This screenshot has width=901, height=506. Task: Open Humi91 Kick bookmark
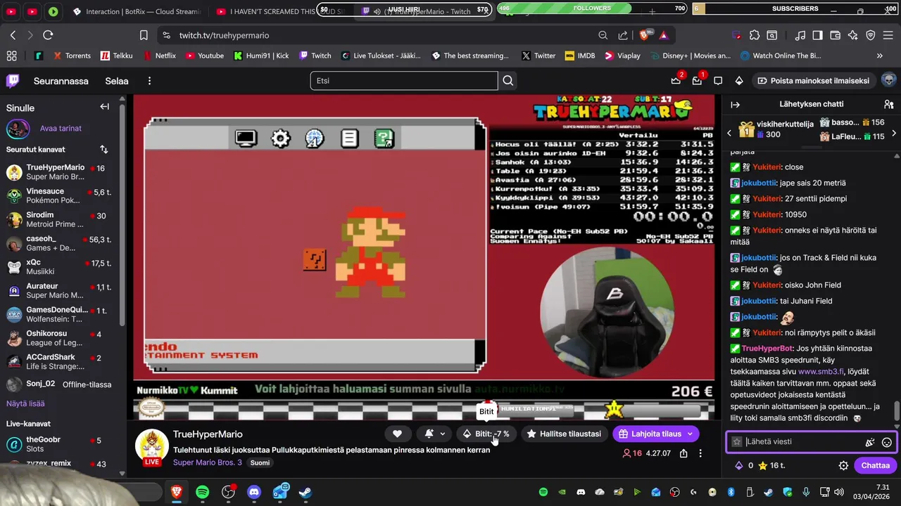point(262,56)
